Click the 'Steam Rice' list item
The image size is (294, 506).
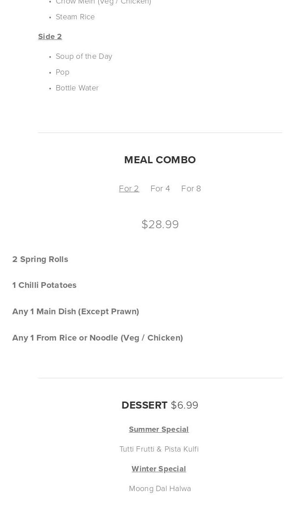[75, 17]
